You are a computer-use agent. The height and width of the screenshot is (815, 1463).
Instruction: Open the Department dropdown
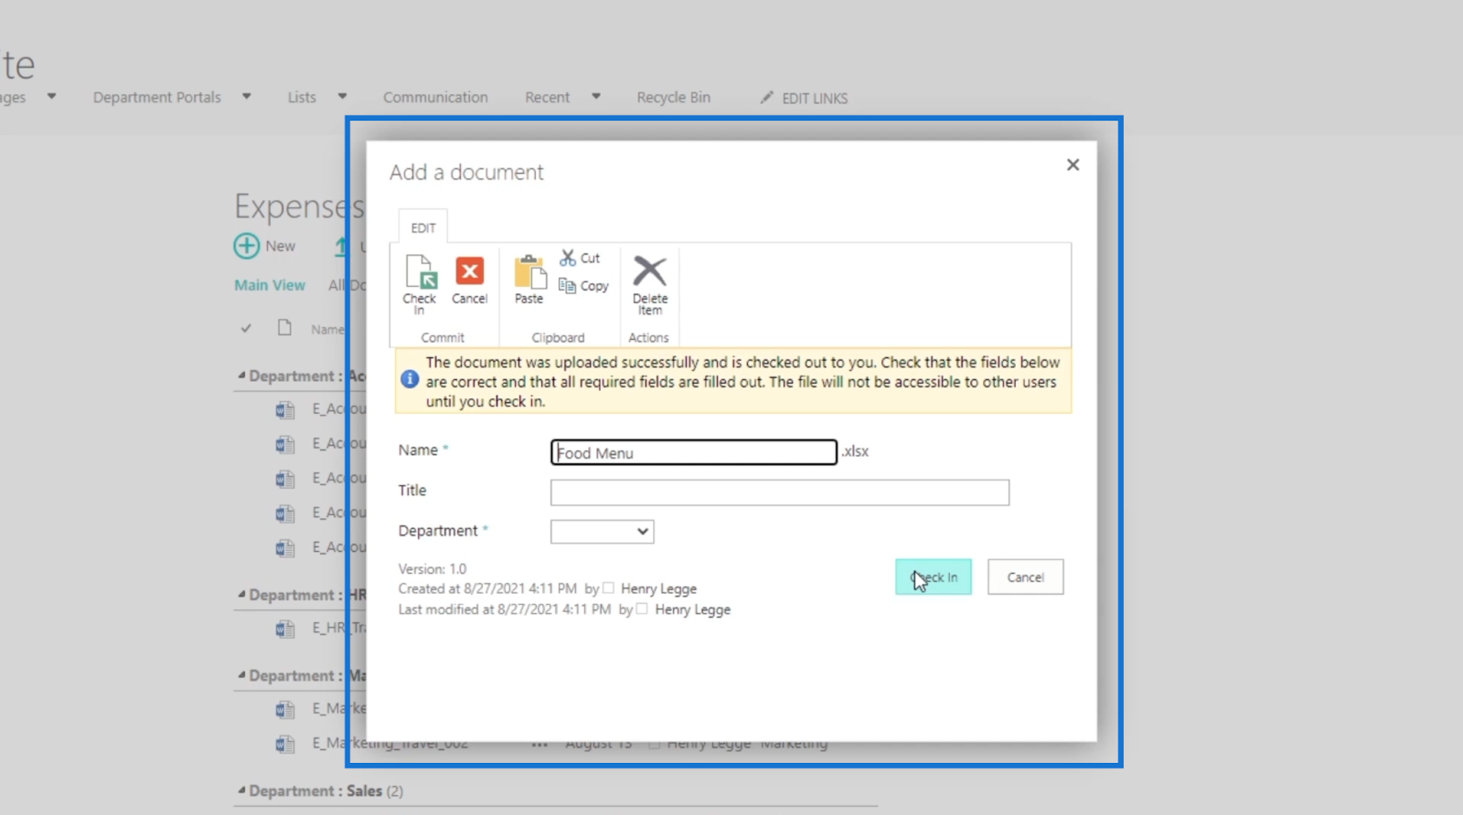(x=603, y=531)
